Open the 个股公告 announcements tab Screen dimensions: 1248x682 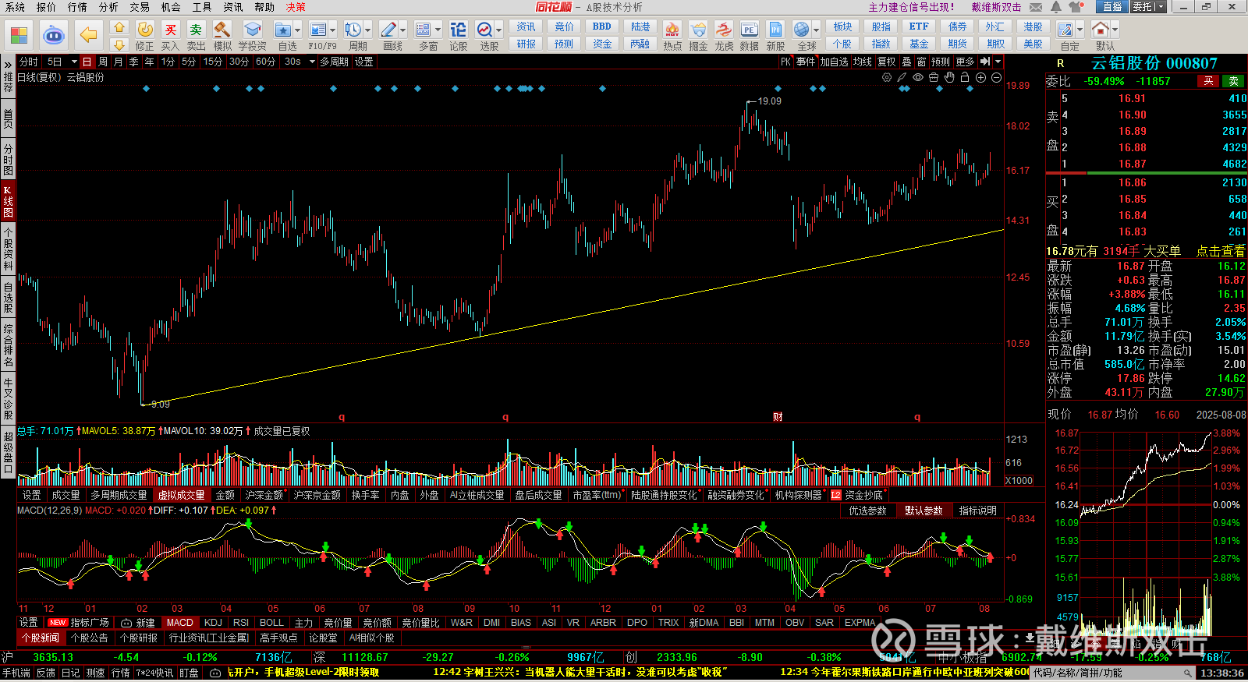pyautogui.click(x=90, y=638)
